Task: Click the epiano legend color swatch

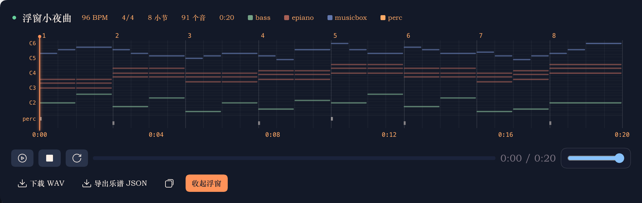Action: pyautogui.click(x=287, y=18)
